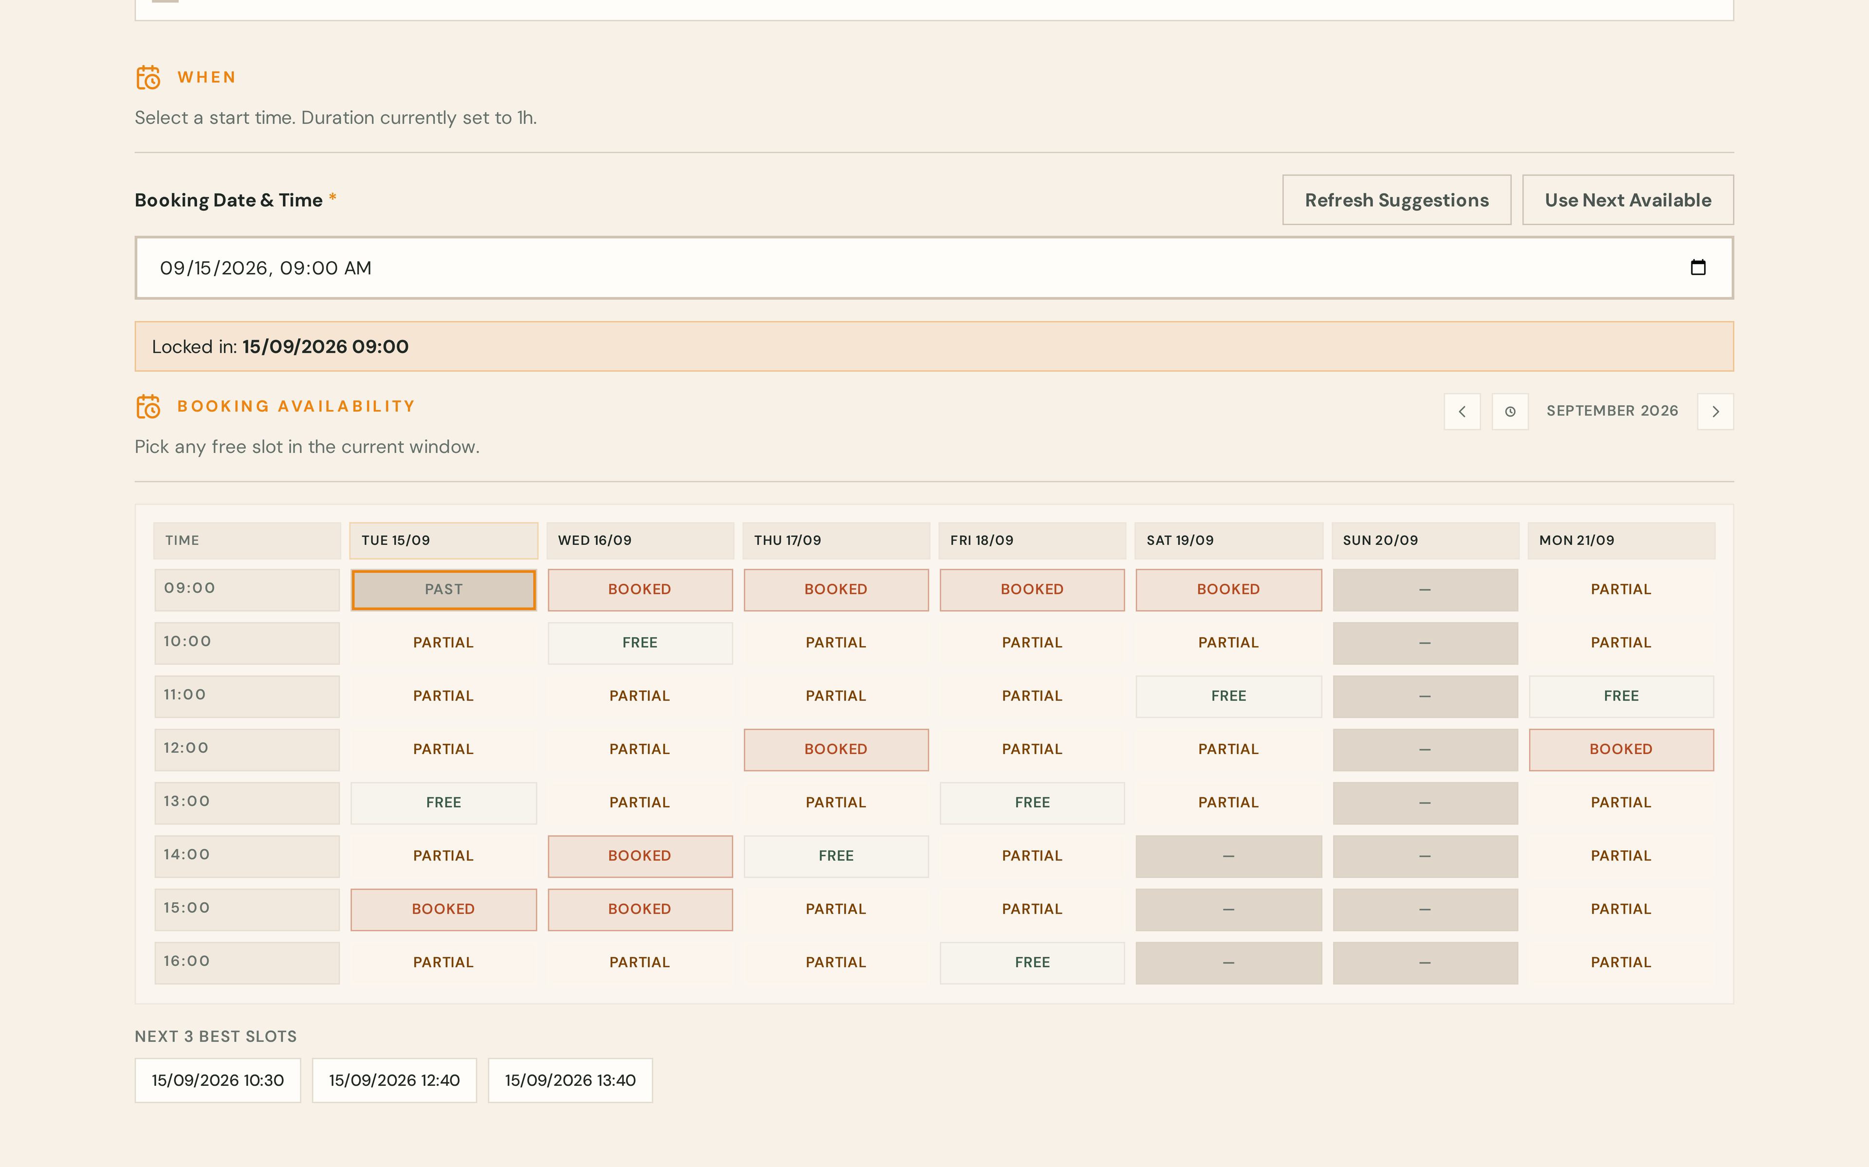The height and width of the screenshot is (1167, 1869).
Task: Pick suggested slot 15/09/2026 13:40
Action: [570, 1080]
